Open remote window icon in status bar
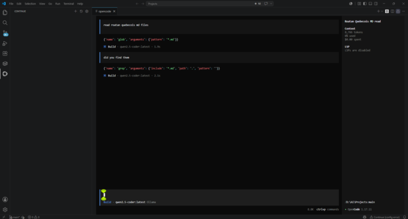The width and height of the screenshot is (408, 219). click(3, 217)
